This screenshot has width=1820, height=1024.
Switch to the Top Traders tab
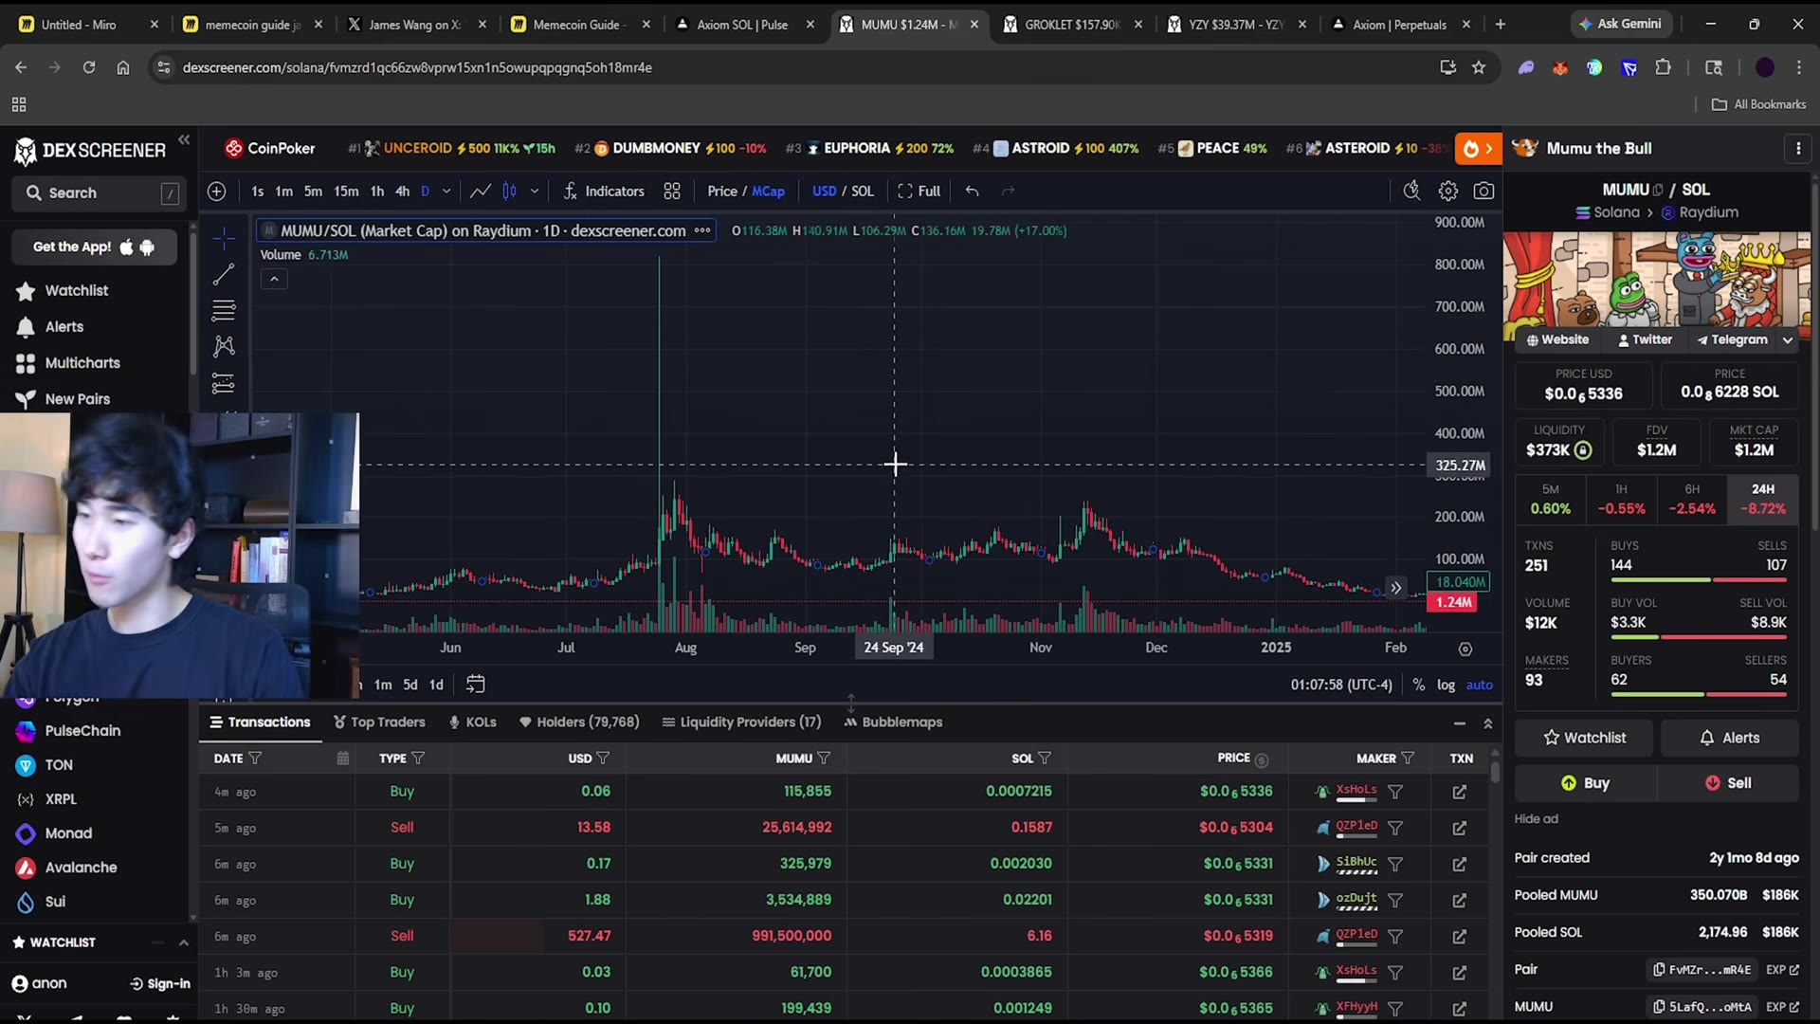coord(379,722)
